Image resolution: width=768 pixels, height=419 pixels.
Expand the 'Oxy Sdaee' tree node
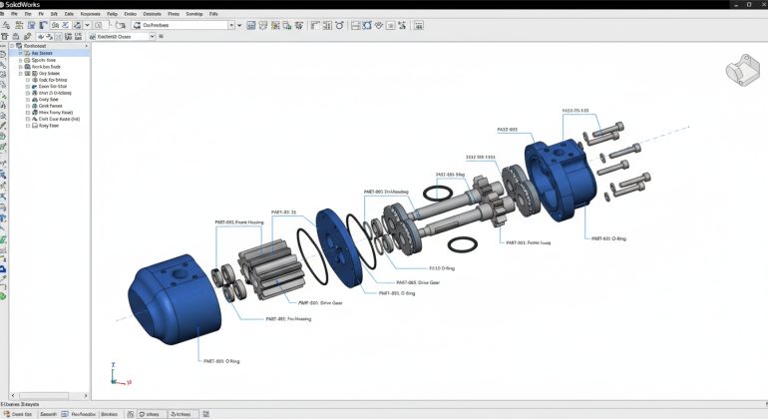click(20, 73)
